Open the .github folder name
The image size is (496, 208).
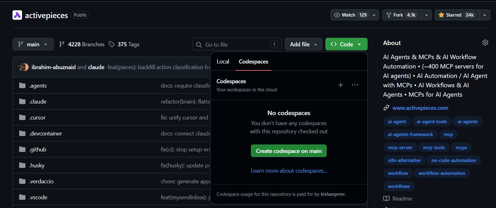tap(38, 150)
